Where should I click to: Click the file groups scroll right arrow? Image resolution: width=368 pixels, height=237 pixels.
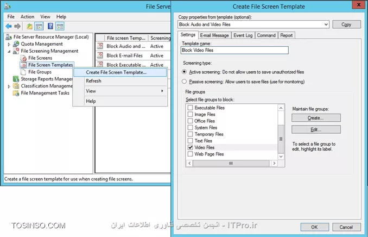[x=274, y=163]
